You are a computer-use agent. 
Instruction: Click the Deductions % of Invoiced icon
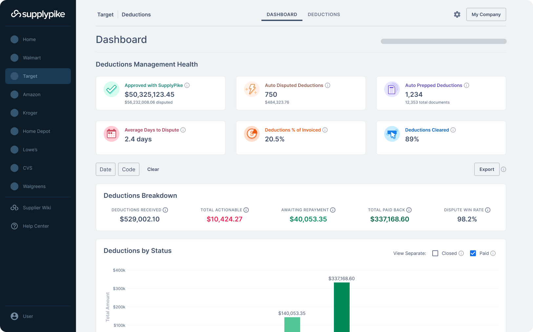tap(252, 134)
